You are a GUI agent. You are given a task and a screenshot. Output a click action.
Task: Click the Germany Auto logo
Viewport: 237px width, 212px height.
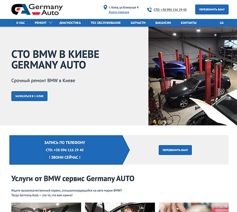[x=37, y=9]
